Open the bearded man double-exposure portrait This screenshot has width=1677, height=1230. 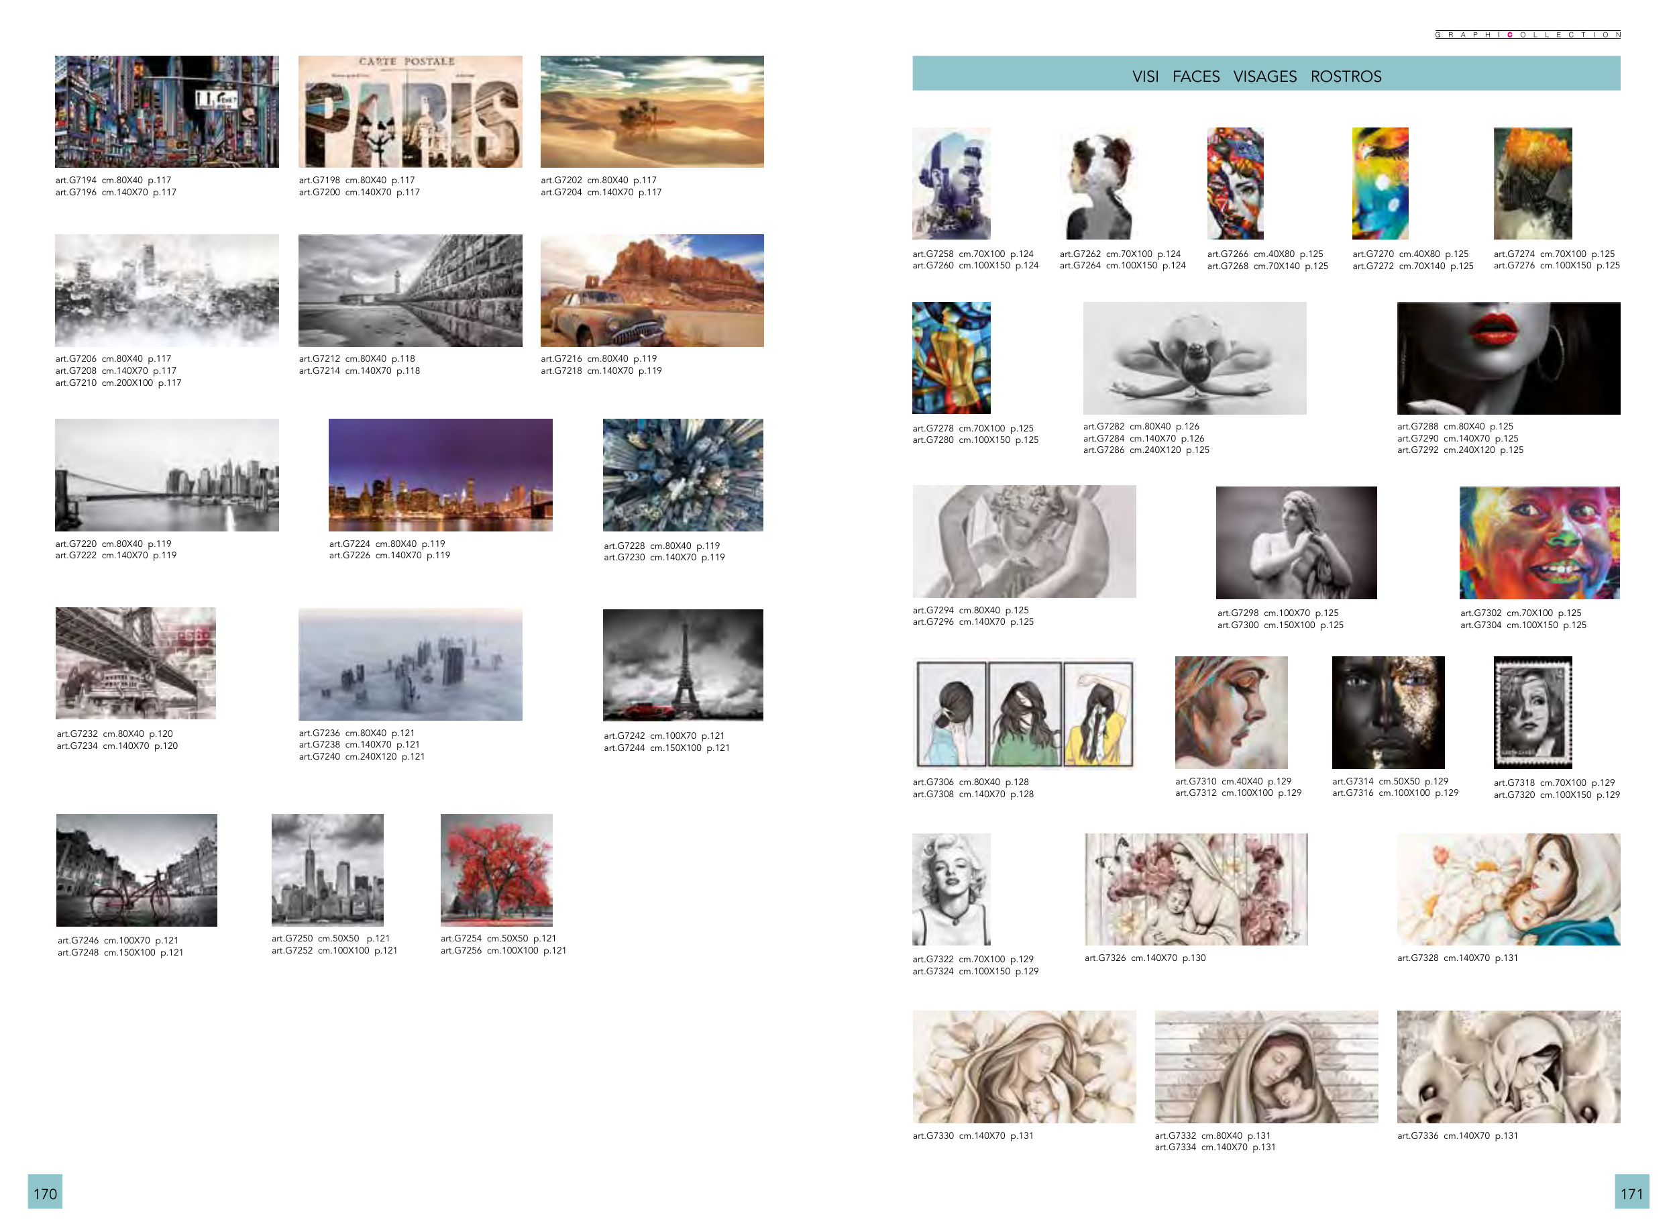[x=951, y=183]
